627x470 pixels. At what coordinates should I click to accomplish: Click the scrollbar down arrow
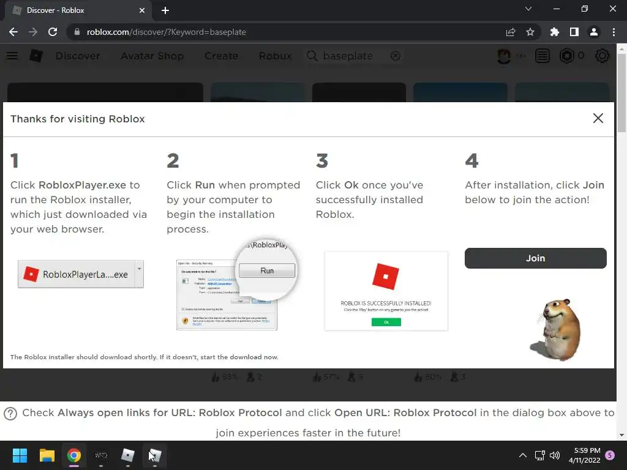point(621,435)
